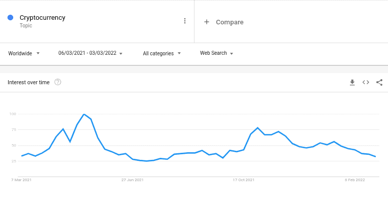Screen dimensions: 388x204
Task: Click the 17 Oct 2021 axis label
Action: pos(243,180)
